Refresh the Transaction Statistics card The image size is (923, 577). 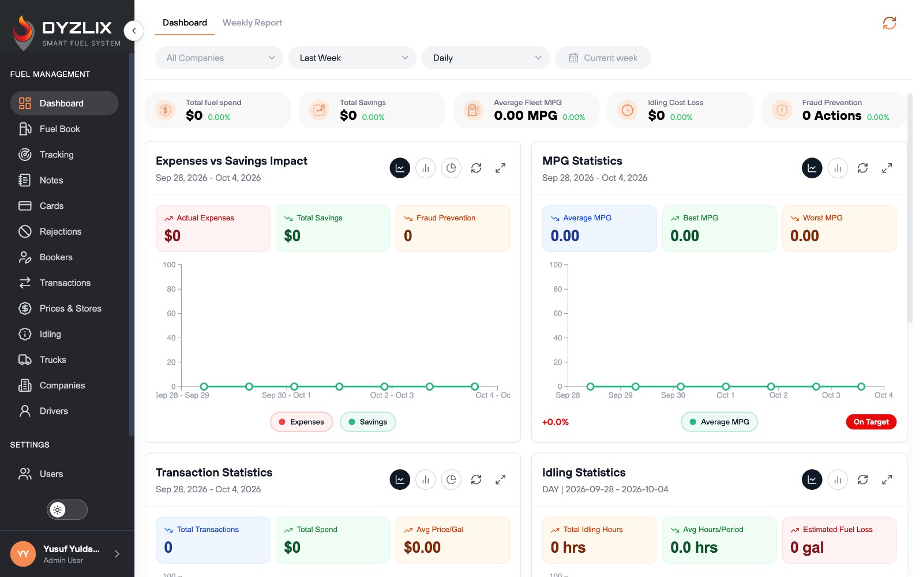coord(476,479)
